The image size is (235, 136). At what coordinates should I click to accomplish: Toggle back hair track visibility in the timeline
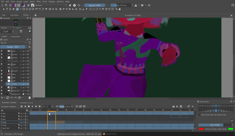coord(19,128)
